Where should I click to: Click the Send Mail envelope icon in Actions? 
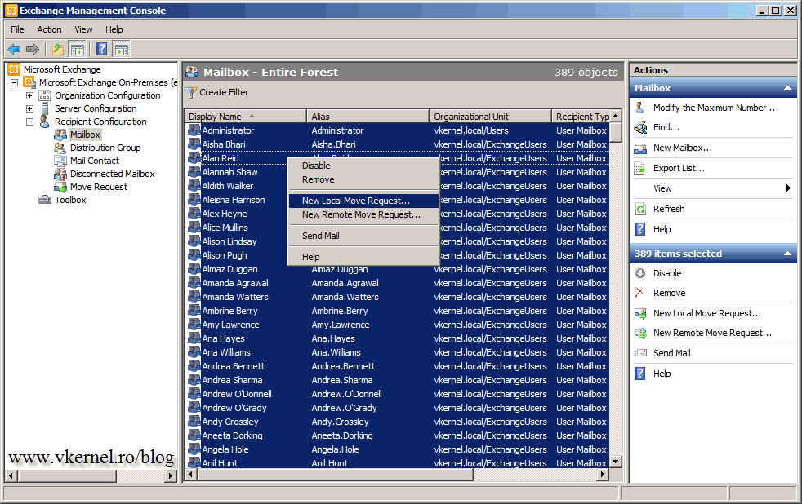pos(640,353)
